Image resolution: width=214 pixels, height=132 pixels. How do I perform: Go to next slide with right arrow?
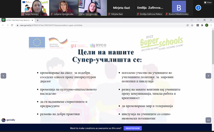point(208,76)
